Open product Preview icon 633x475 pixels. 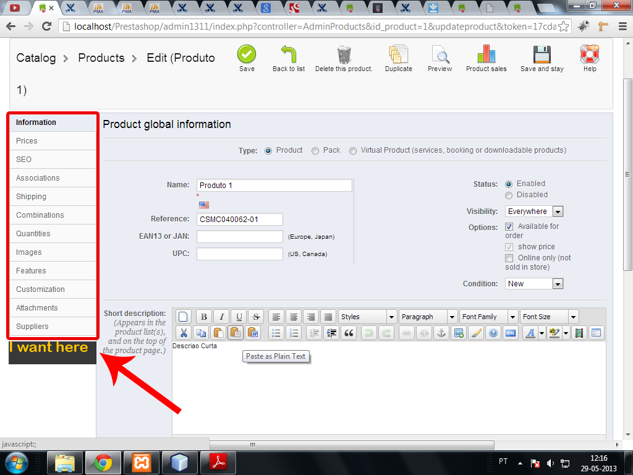(x=440, y=54)
